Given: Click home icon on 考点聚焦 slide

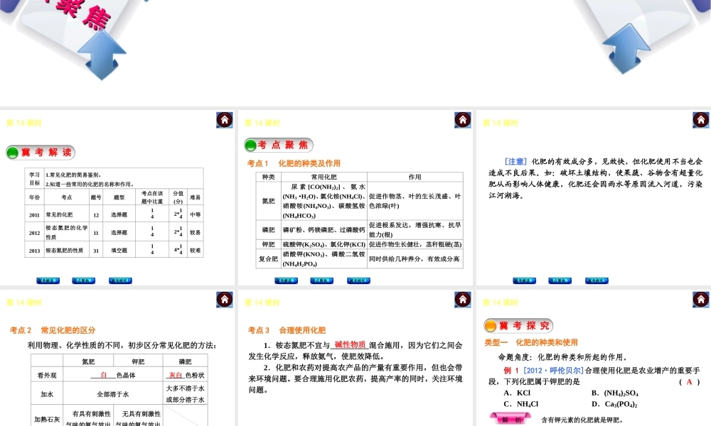Looking at the screenshot, I should (x=463, y=120).
